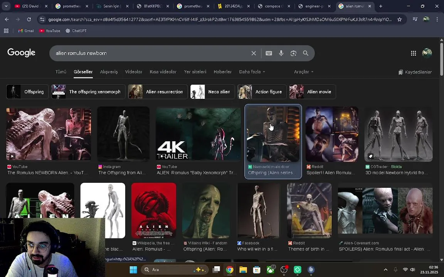The image size is (444, 277).
Task: Open the Wikipedia Alien: Romulus poster image
Action: click(154, 210)
